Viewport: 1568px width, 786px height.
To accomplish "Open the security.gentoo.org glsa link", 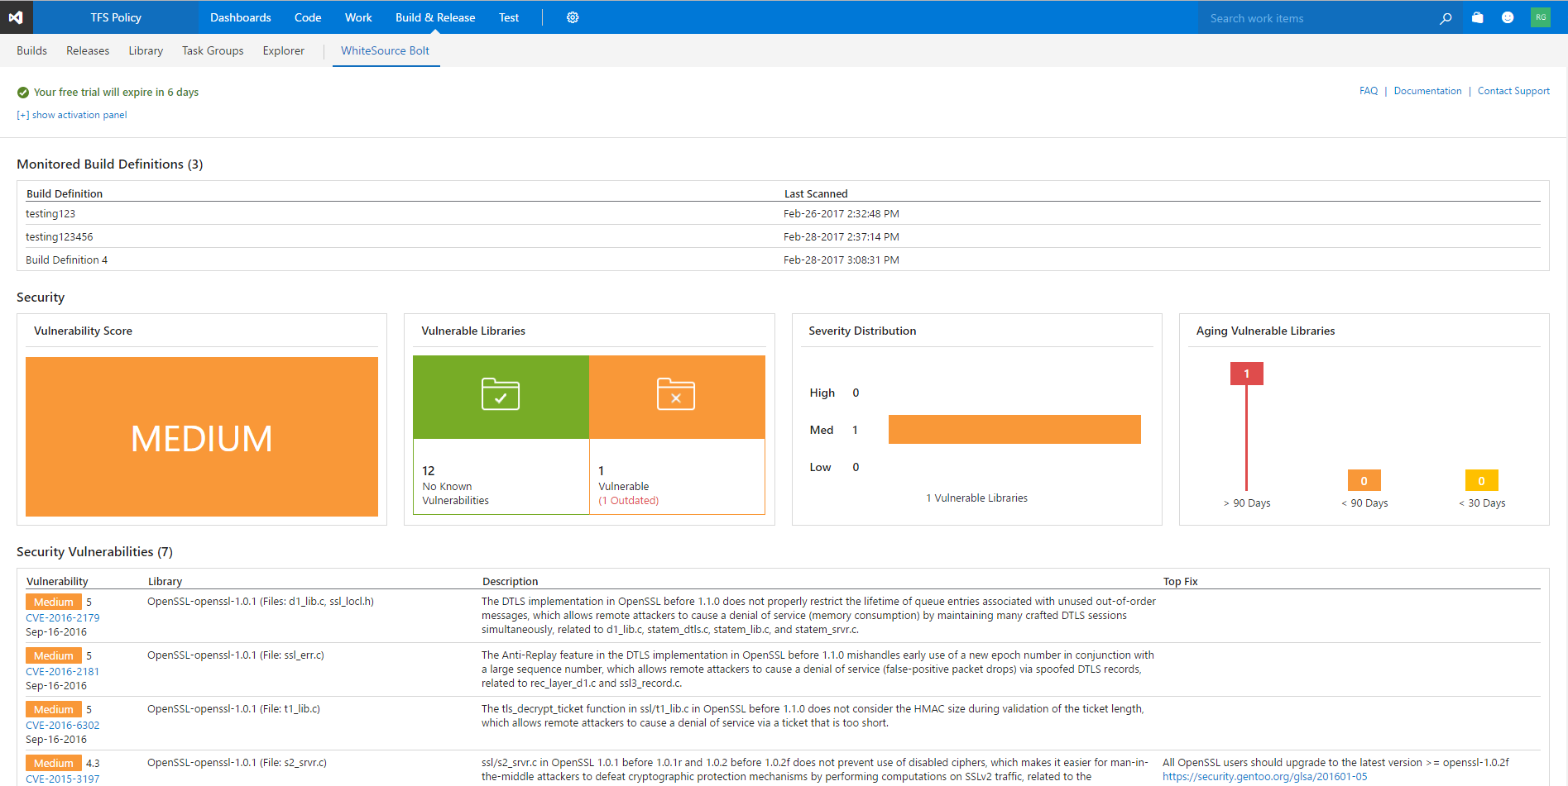I will 1264,777.
